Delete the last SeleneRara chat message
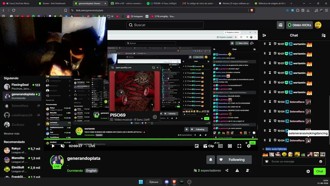330x186 pixels. [x=265, y=140]
